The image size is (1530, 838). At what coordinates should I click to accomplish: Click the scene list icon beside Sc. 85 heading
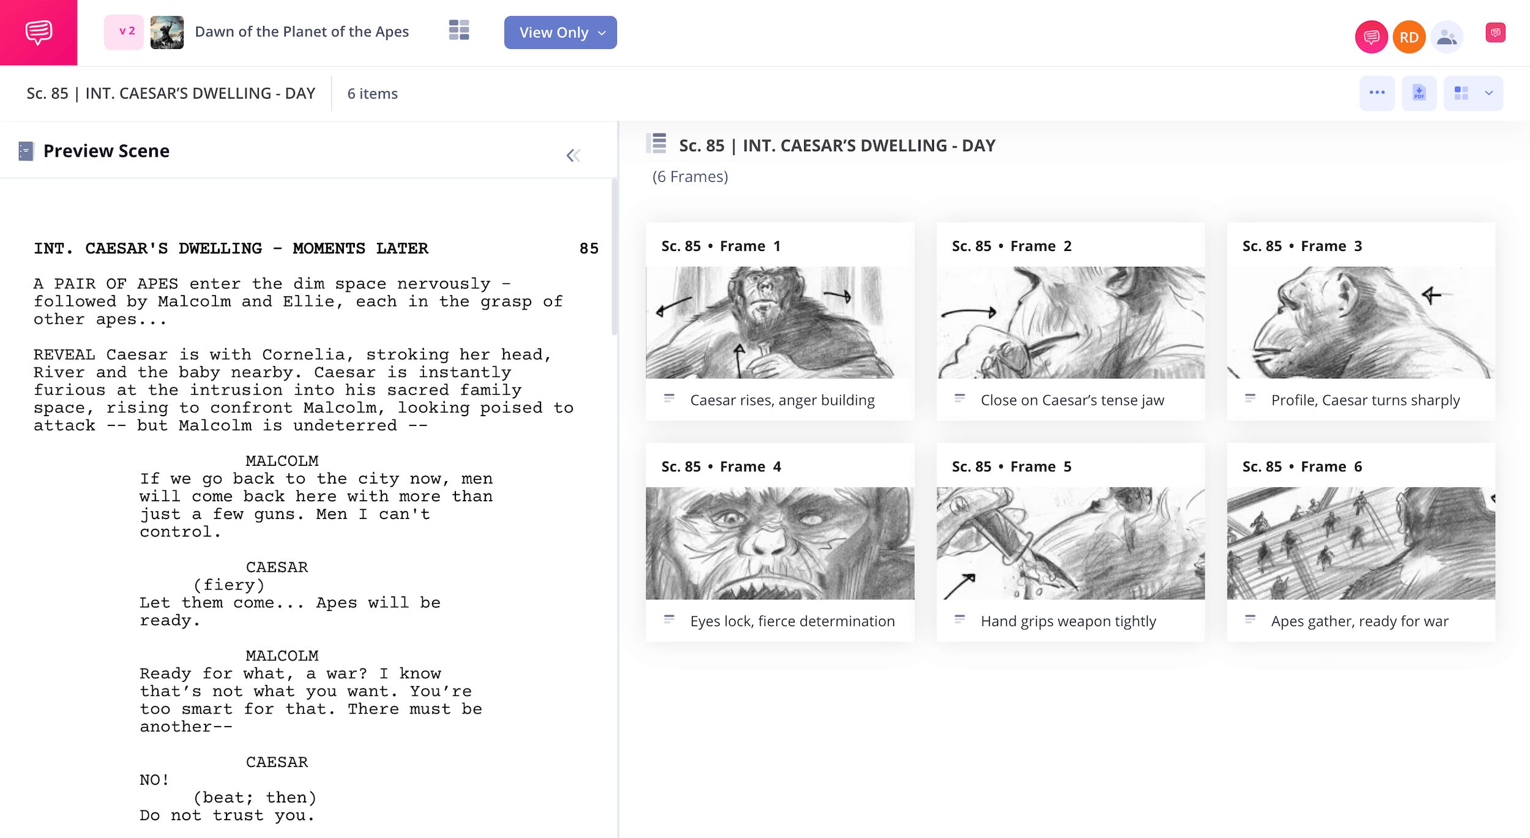[x=657, y=144]
